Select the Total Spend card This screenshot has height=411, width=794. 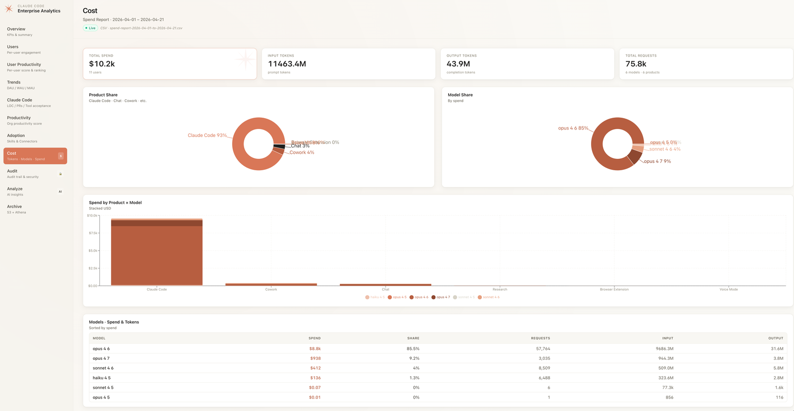[x=170, y=64]
